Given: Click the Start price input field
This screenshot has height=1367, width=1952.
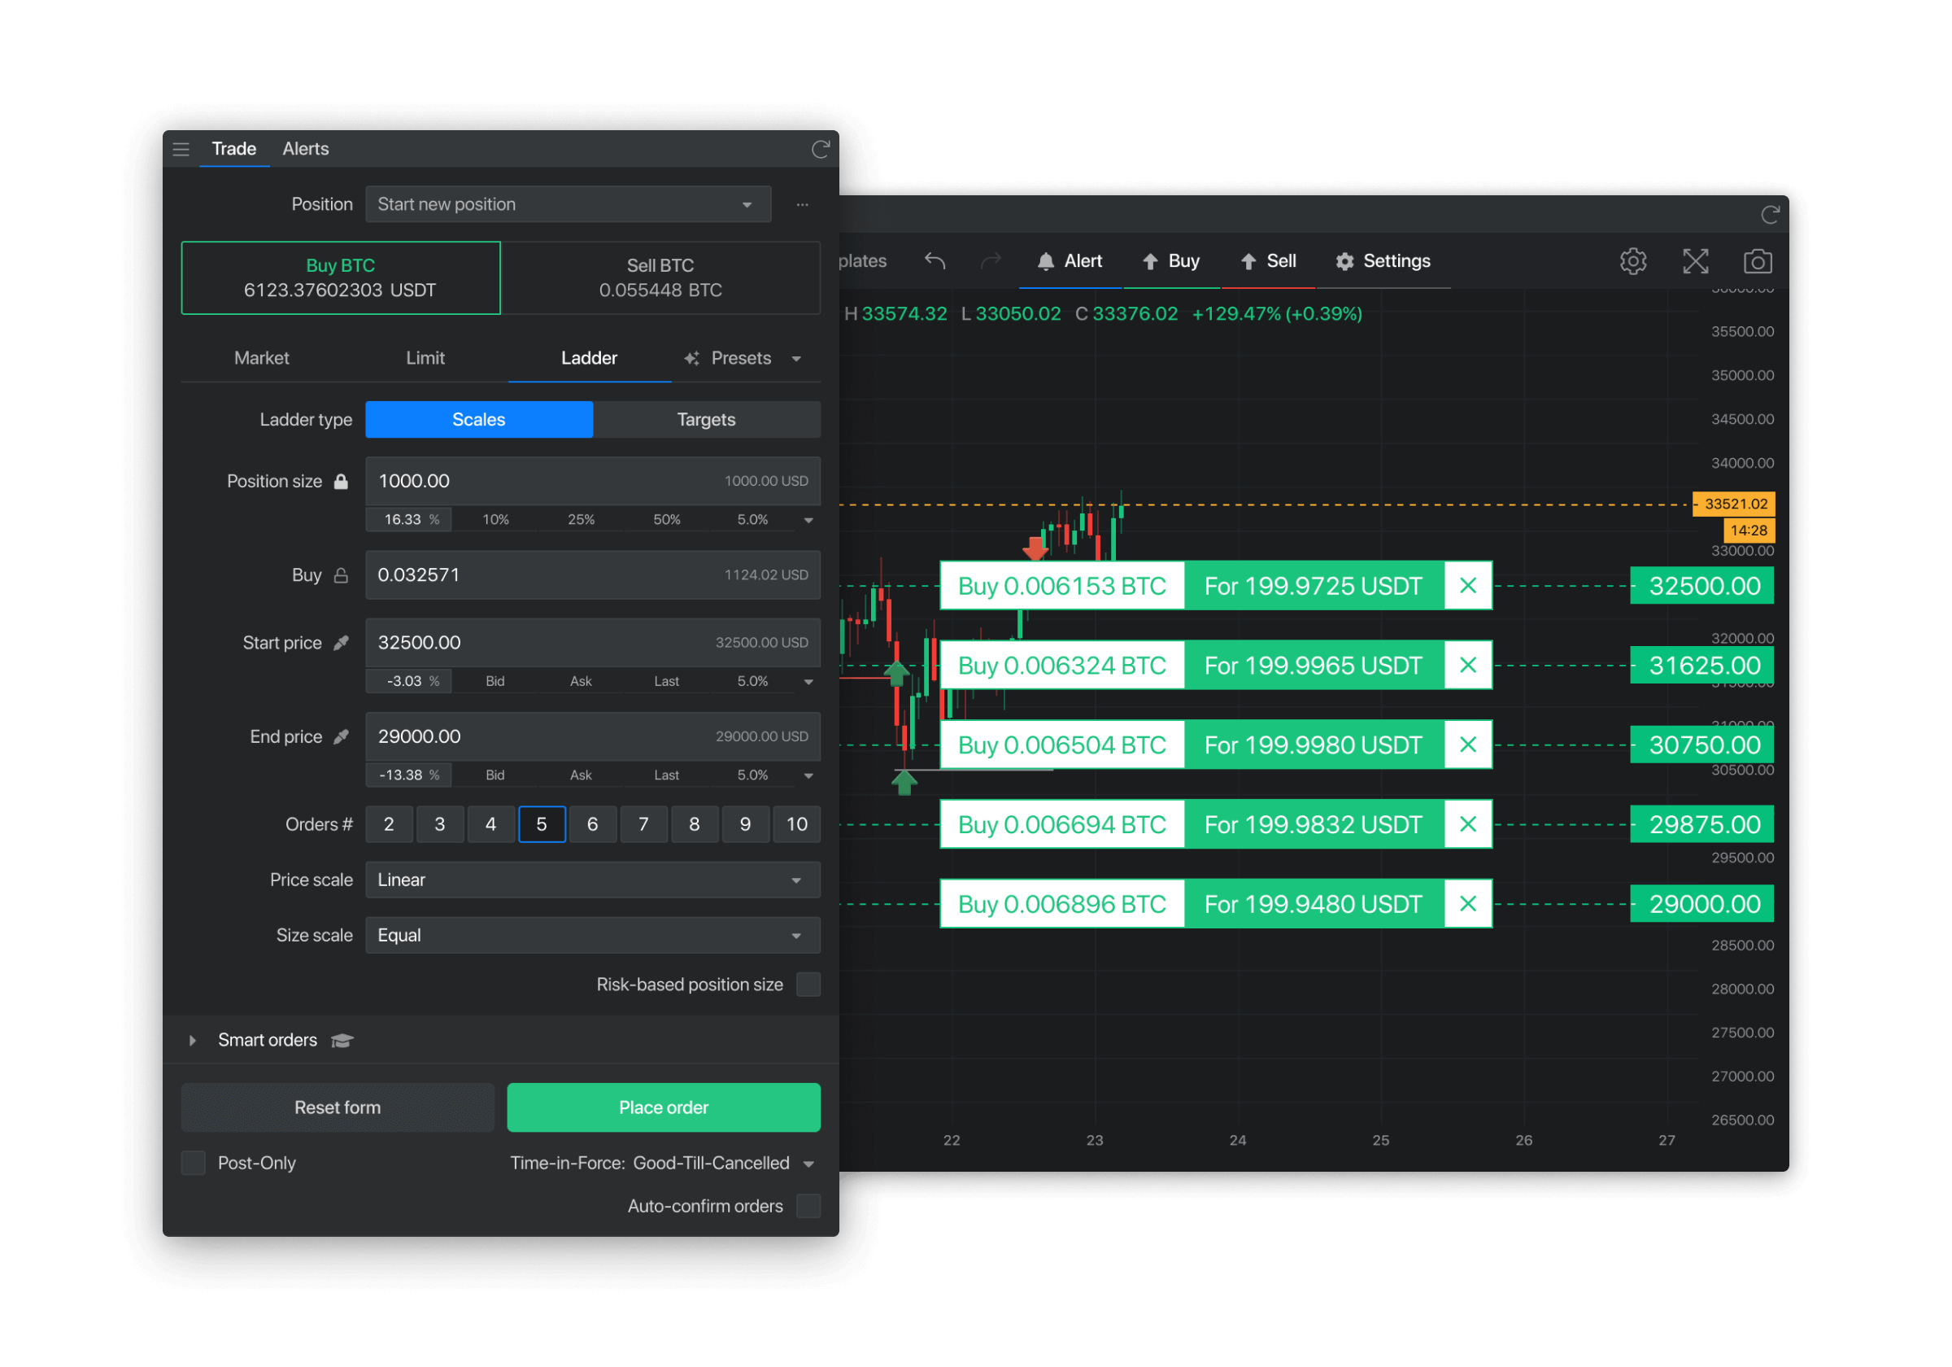Looking at the screenshot, I should (x=593, y=643).
